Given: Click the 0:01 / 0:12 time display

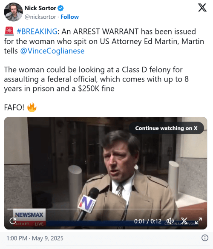Looking at the screenshot, I should point(147,221).
